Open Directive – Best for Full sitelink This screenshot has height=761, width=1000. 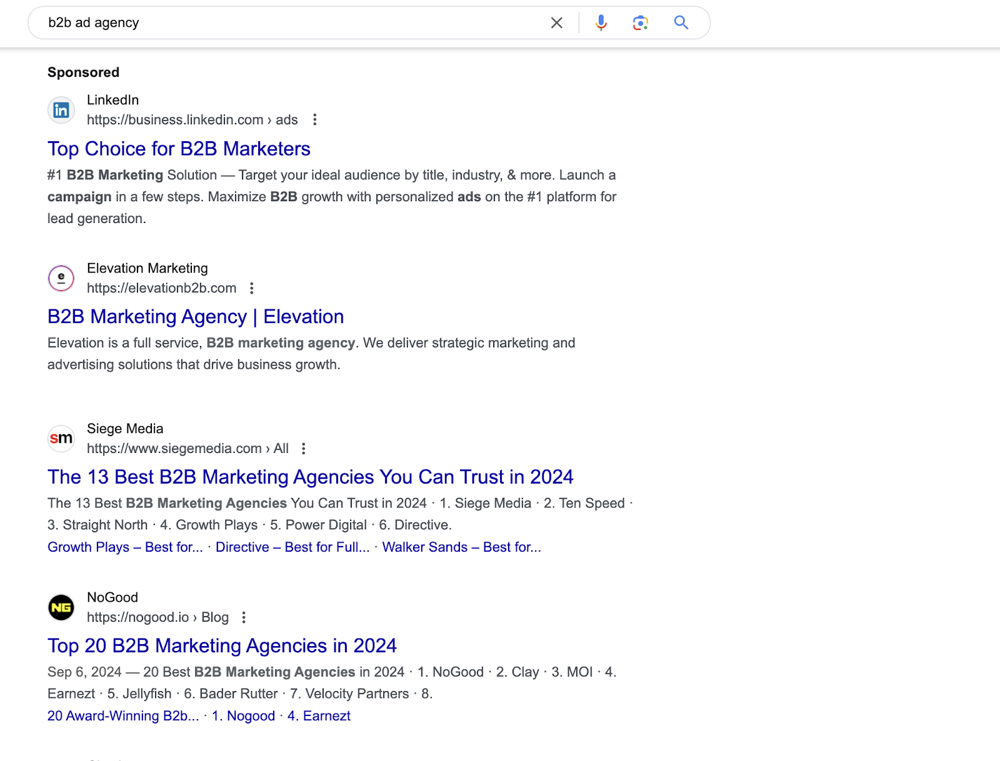pyautogui.click(x=292, y=547)
